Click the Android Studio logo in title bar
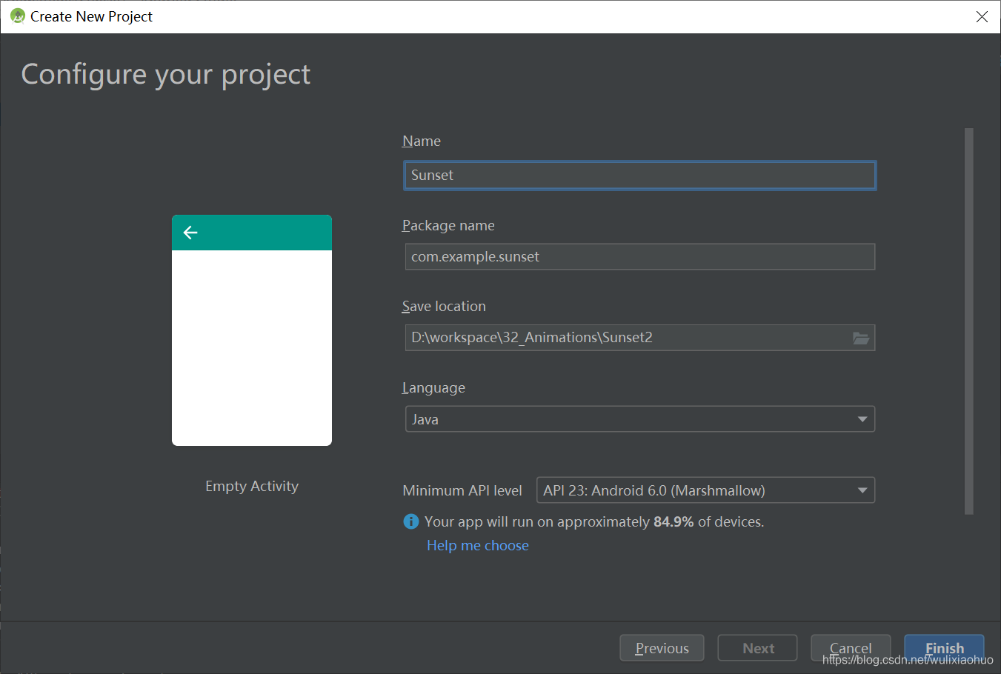 pos(18,16)
